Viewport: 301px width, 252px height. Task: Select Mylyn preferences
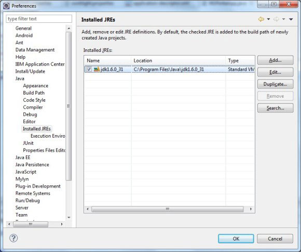22,179
